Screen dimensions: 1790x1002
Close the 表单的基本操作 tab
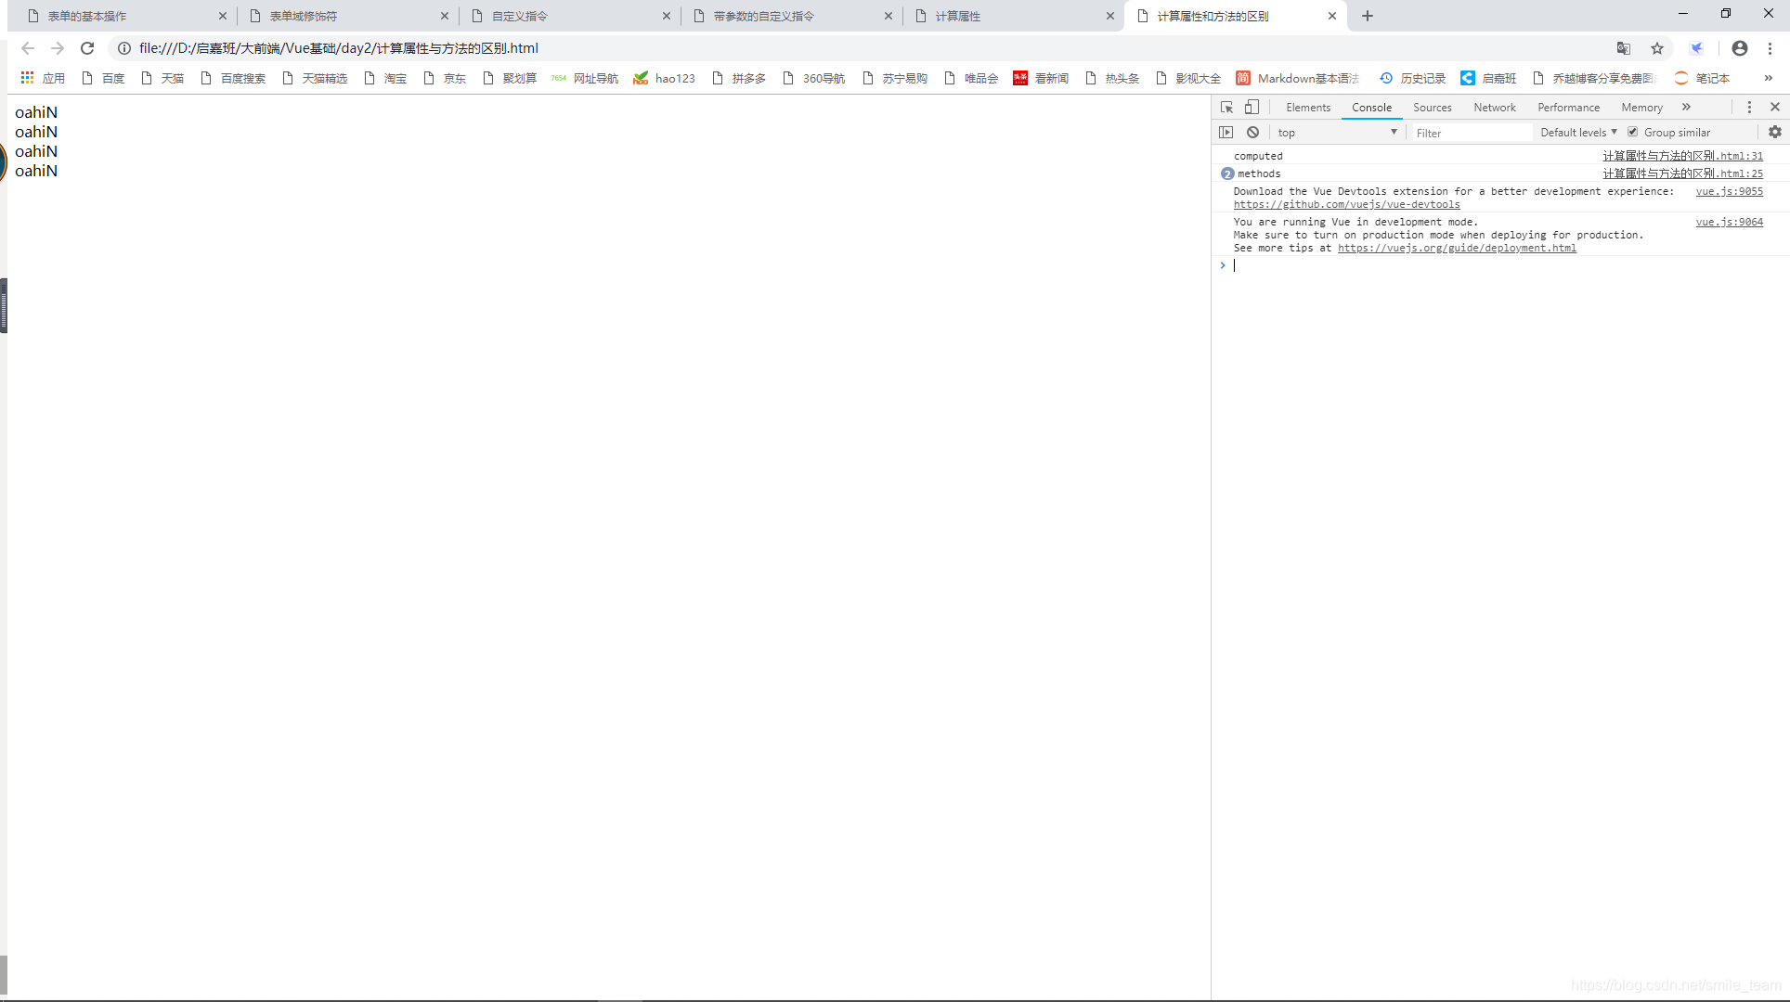[223, 16]
